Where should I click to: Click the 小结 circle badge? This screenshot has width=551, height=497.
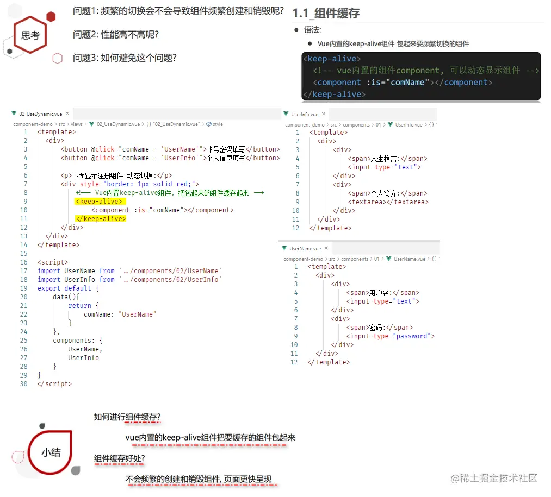(x=51, y=452)
